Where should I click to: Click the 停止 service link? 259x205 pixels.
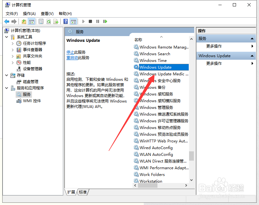[x=70, y=52]
